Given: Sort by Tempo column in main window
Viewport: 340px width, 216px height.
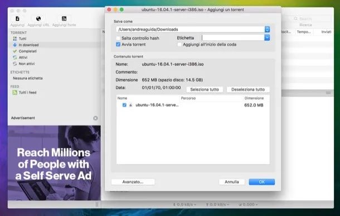Looking at the screenshot, I should (x=304, y=32).
